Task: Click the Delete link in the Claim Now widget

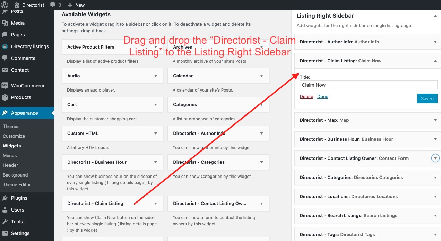Action: [x=306, y=96]
